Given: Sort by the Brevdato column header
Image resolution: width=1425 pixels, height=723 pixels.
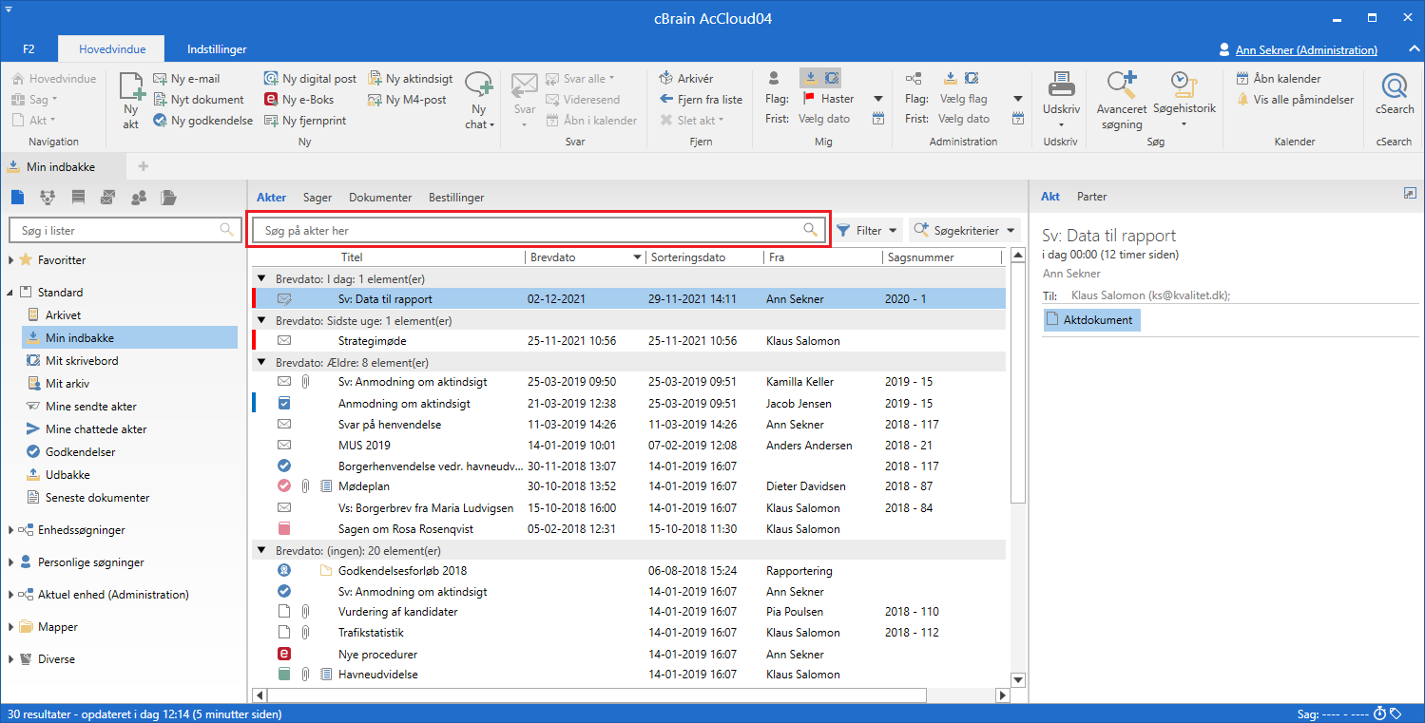Looking at the screenshot, I should point(552,257).
